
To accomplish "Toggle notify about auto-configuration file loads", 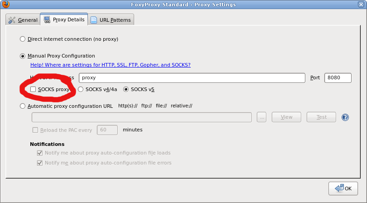I will (x=40, y=153).
